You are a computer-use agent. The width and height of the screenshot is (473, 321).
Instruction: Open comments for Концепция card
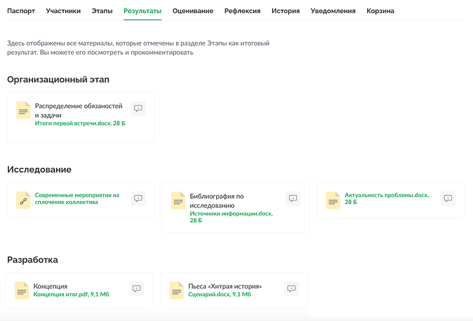pyautogui.click(x=137, y=288)
